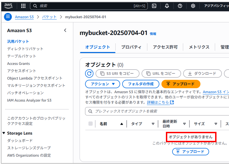Viewport: 229px width, 164px height.
Task: Toggle the blue hamburger navigation menu
Action: pyautogui.click(x=8, y=17)
